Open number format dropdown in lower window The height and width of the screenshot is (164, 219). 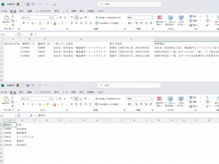click(151, 99)
